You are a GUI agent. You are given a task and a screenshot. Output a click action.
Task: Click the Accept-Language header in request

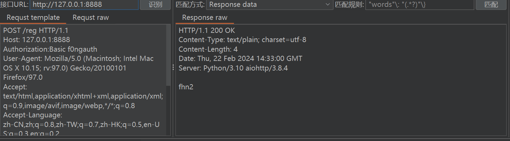click(32, 115)
